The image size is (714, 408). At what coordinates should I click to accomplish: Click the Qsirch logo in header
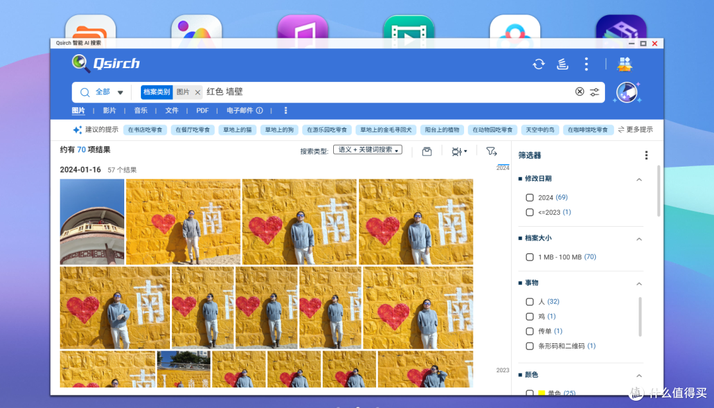click(x=106, y=63)
